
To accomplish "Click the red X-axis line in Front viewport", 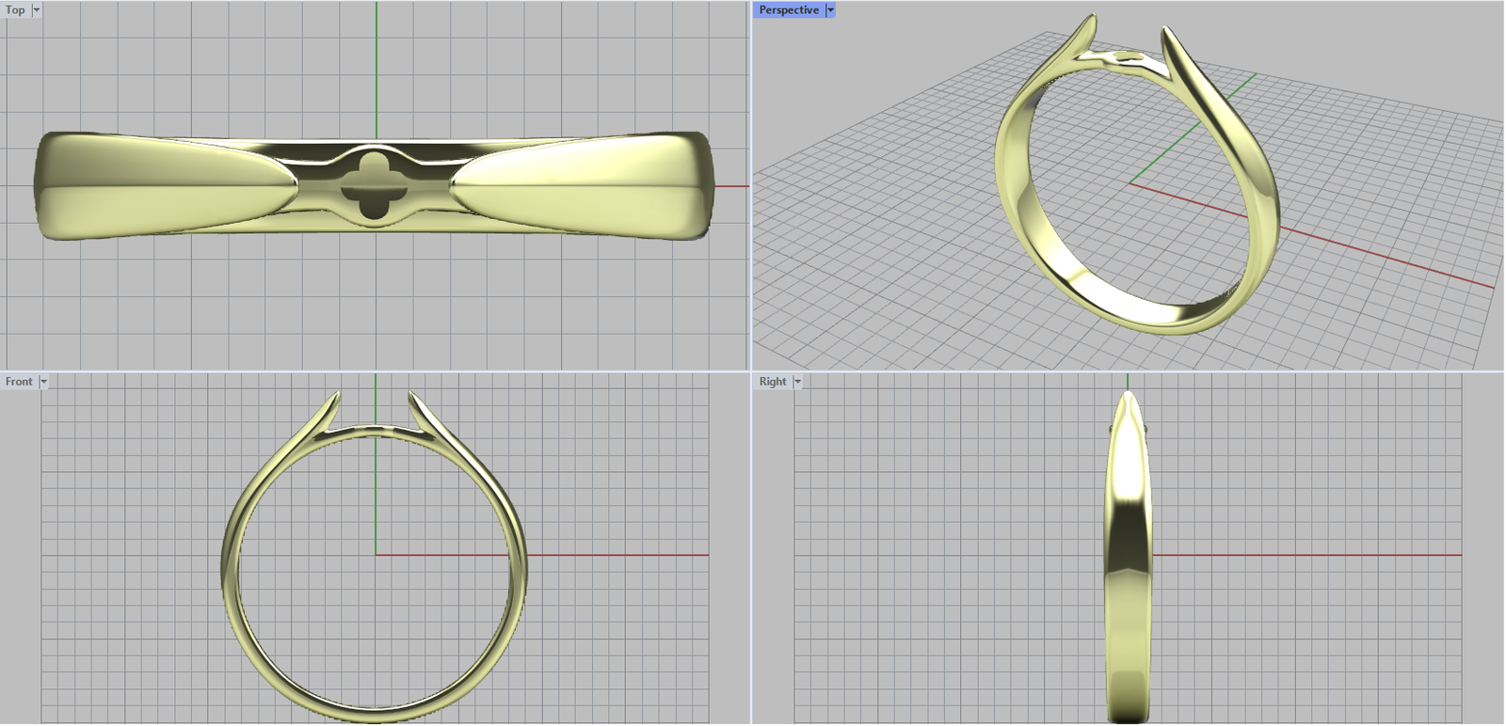I will (x=612, y=555).
